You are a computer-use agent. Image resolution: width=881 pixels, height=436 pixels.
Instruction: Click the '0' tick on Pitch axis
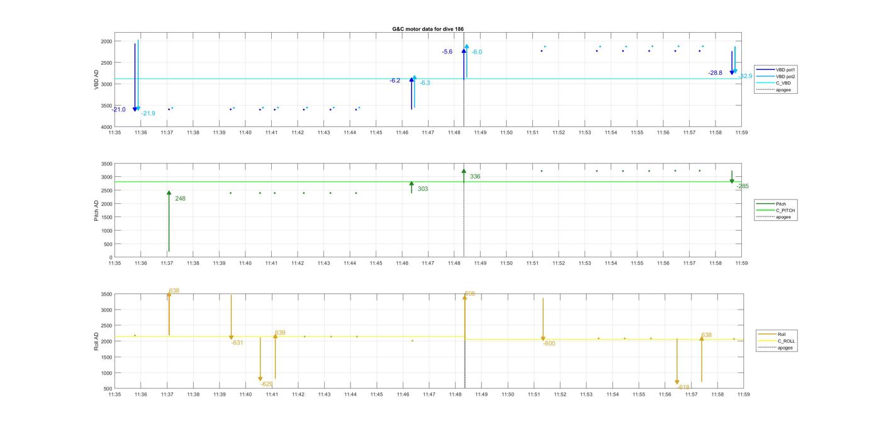(110, 257)
